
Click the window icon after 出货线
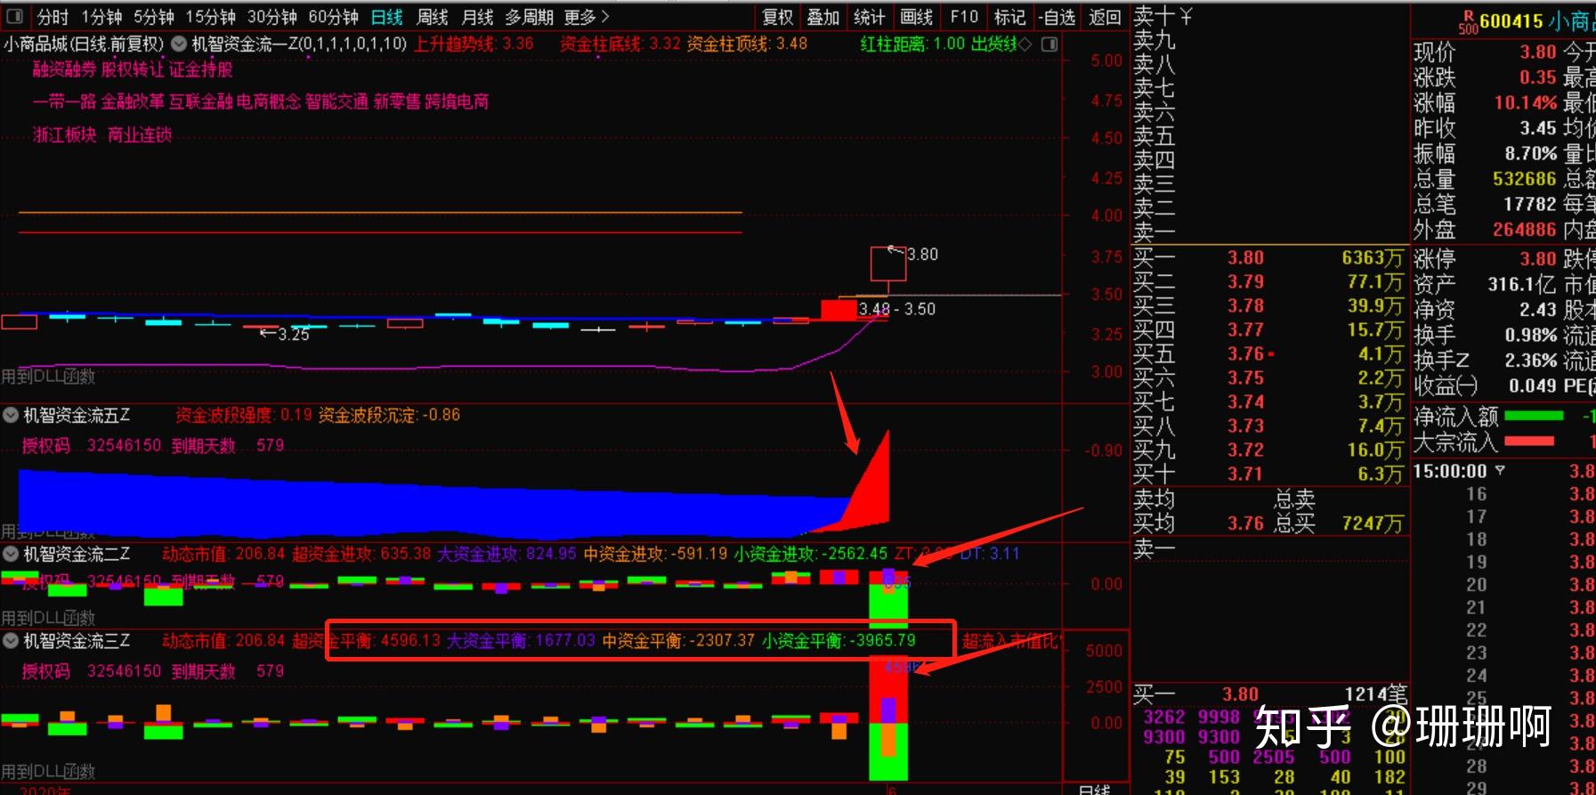(1049, 44)
